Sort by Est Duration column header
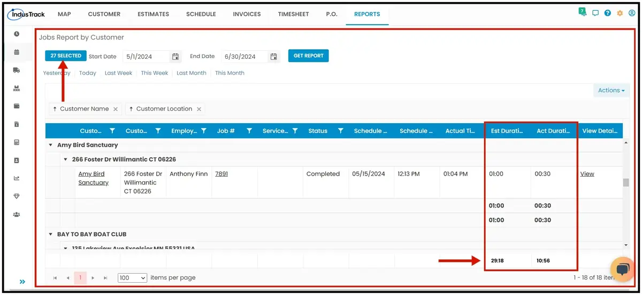 coord(507,131)
